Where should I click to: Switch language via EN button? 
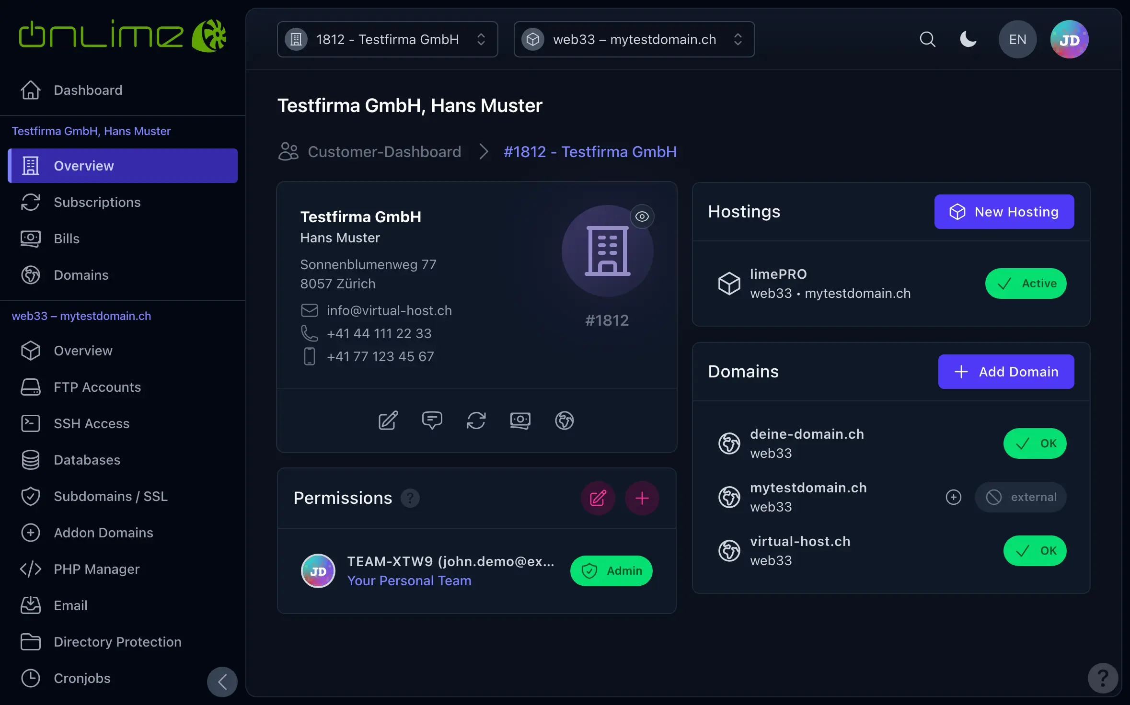pos(1017,39)
